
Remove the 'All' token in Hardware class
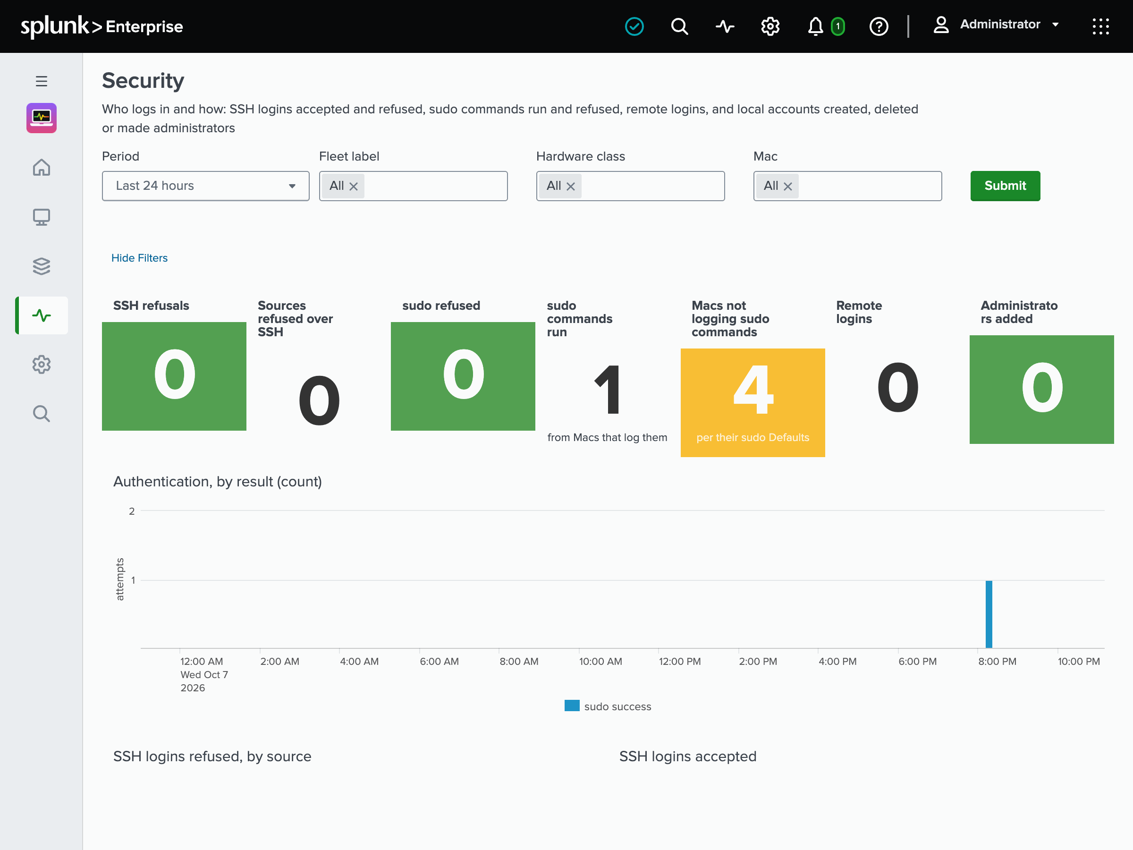pos(571,187)
